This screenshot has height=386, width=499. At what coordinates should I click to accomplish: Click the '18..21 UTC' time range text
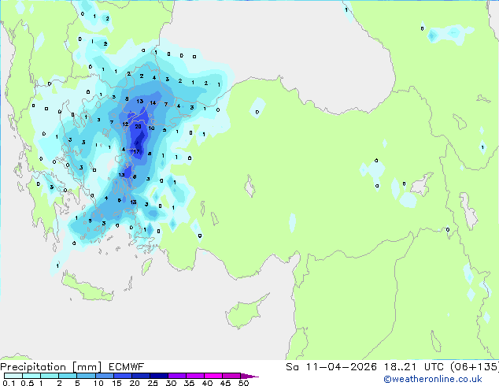[415, 367]
